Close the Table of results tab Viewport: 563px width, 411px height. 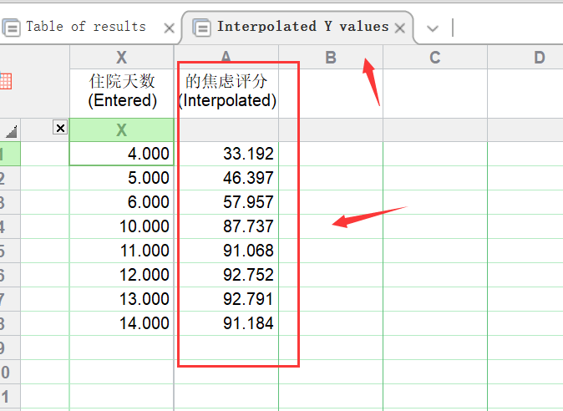[169, 28]
